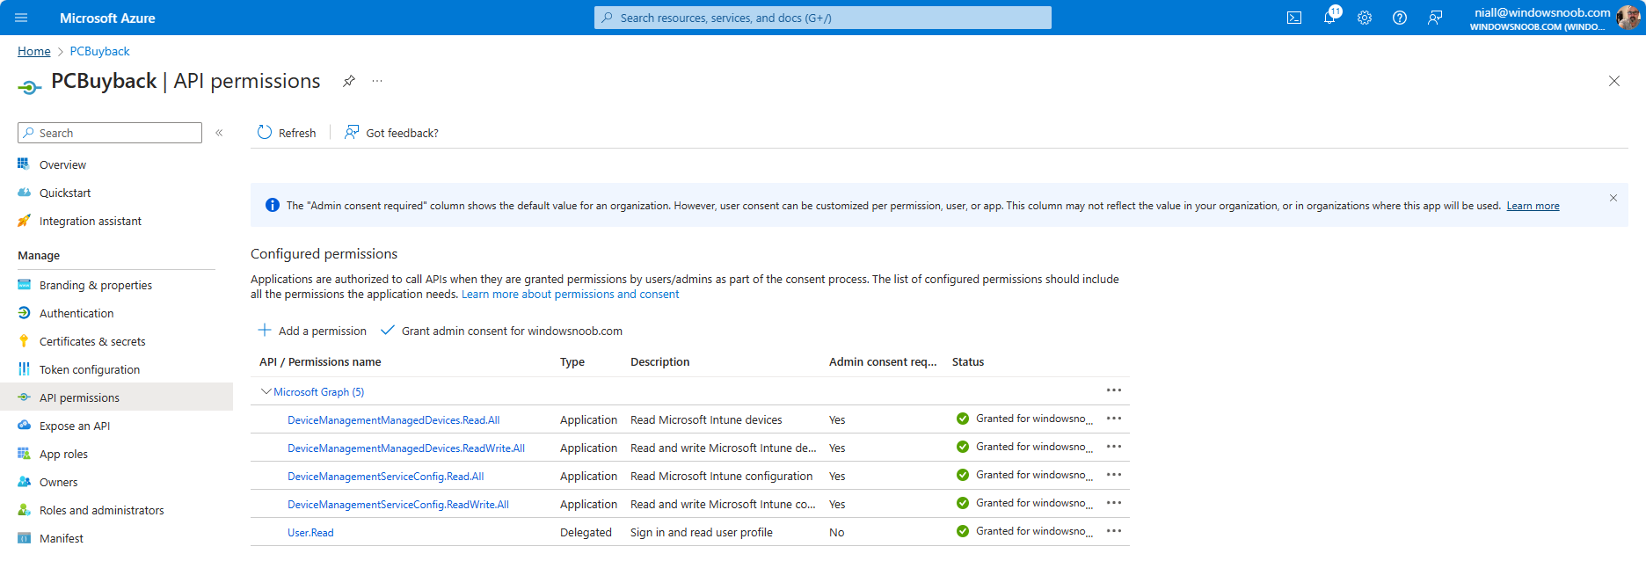Open DeviceManagementManagedDevices.Read.All permission
The image size is (1646, 561).
[393, 420]
